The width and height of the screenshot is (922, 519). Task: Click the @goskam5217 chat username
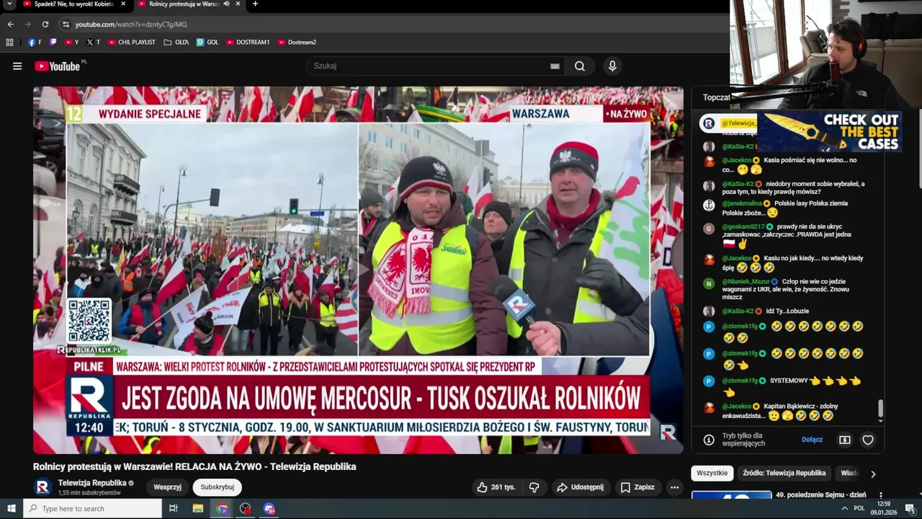[743, 227]
